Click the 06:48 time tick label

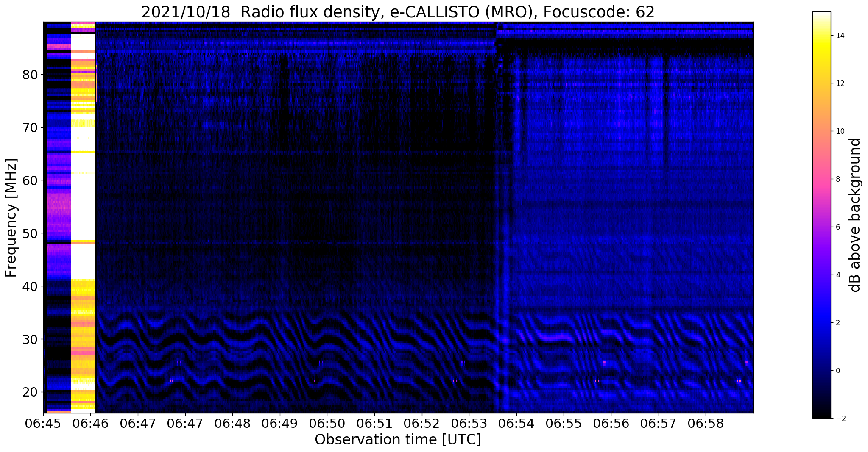[x=232, y=424]
